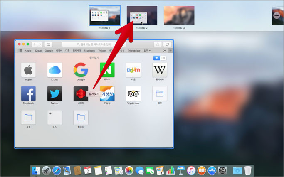Open Notes icon in Dock
The image size is (284, 177).
(98, 170)
